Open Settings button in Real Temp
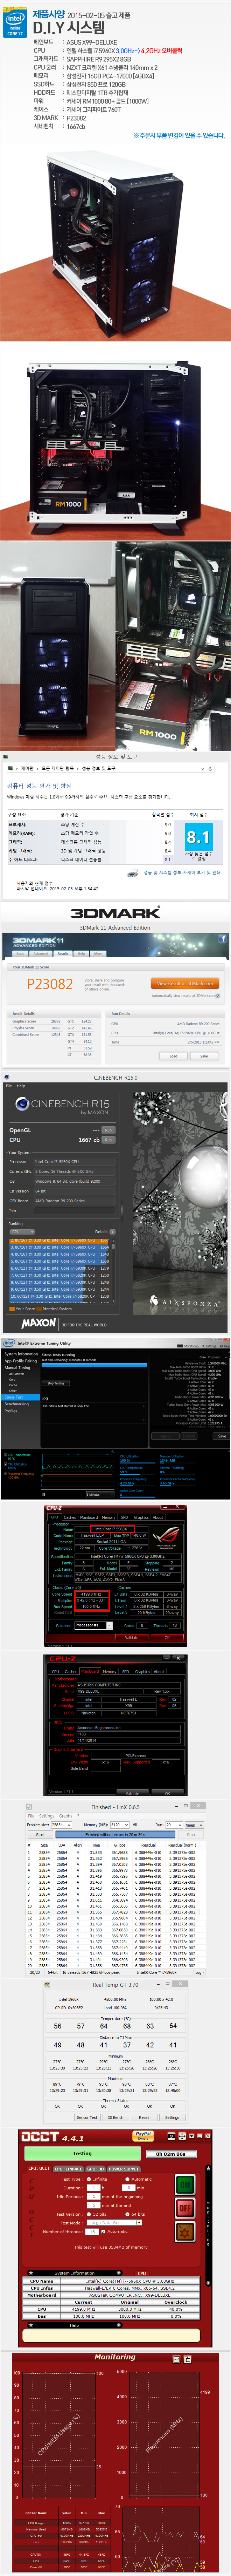 (172, 2117)
